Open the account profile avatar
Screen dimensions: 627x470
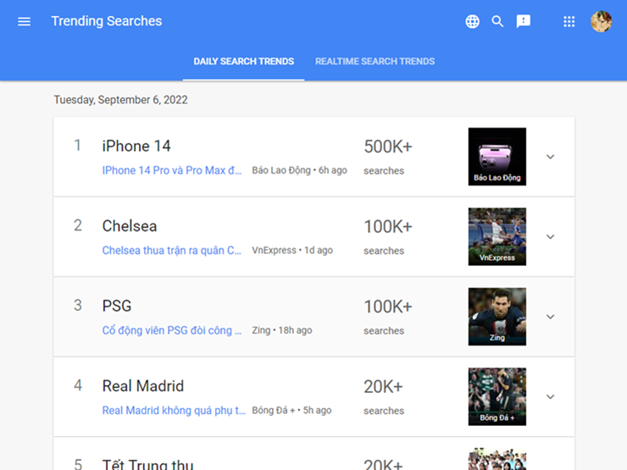(x=601, y=21)
